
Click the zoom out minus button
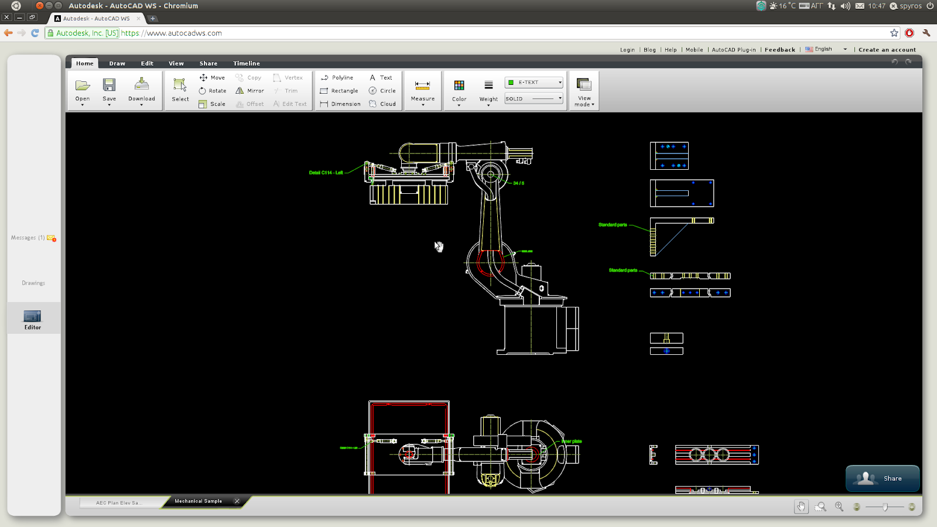(857, 507)
